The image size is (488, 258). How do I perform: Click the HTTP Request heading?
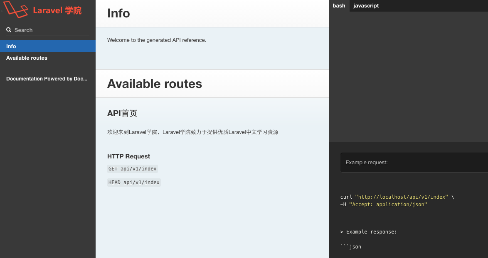tap(128, 156)
